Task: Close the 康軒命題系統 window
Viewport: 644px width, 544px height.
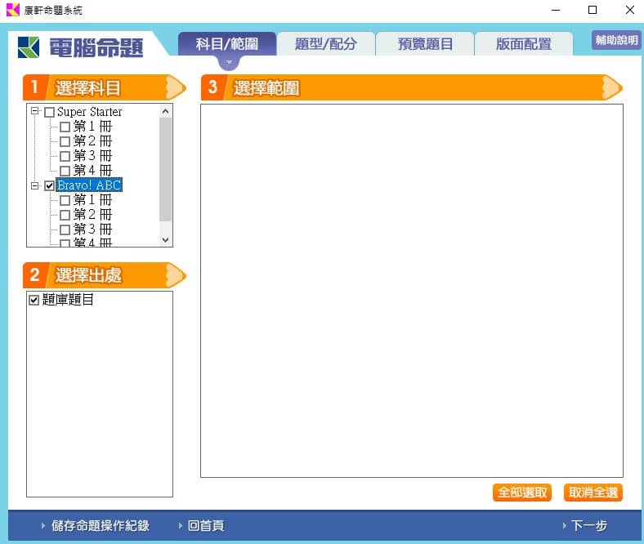Action: pos(629,10)
